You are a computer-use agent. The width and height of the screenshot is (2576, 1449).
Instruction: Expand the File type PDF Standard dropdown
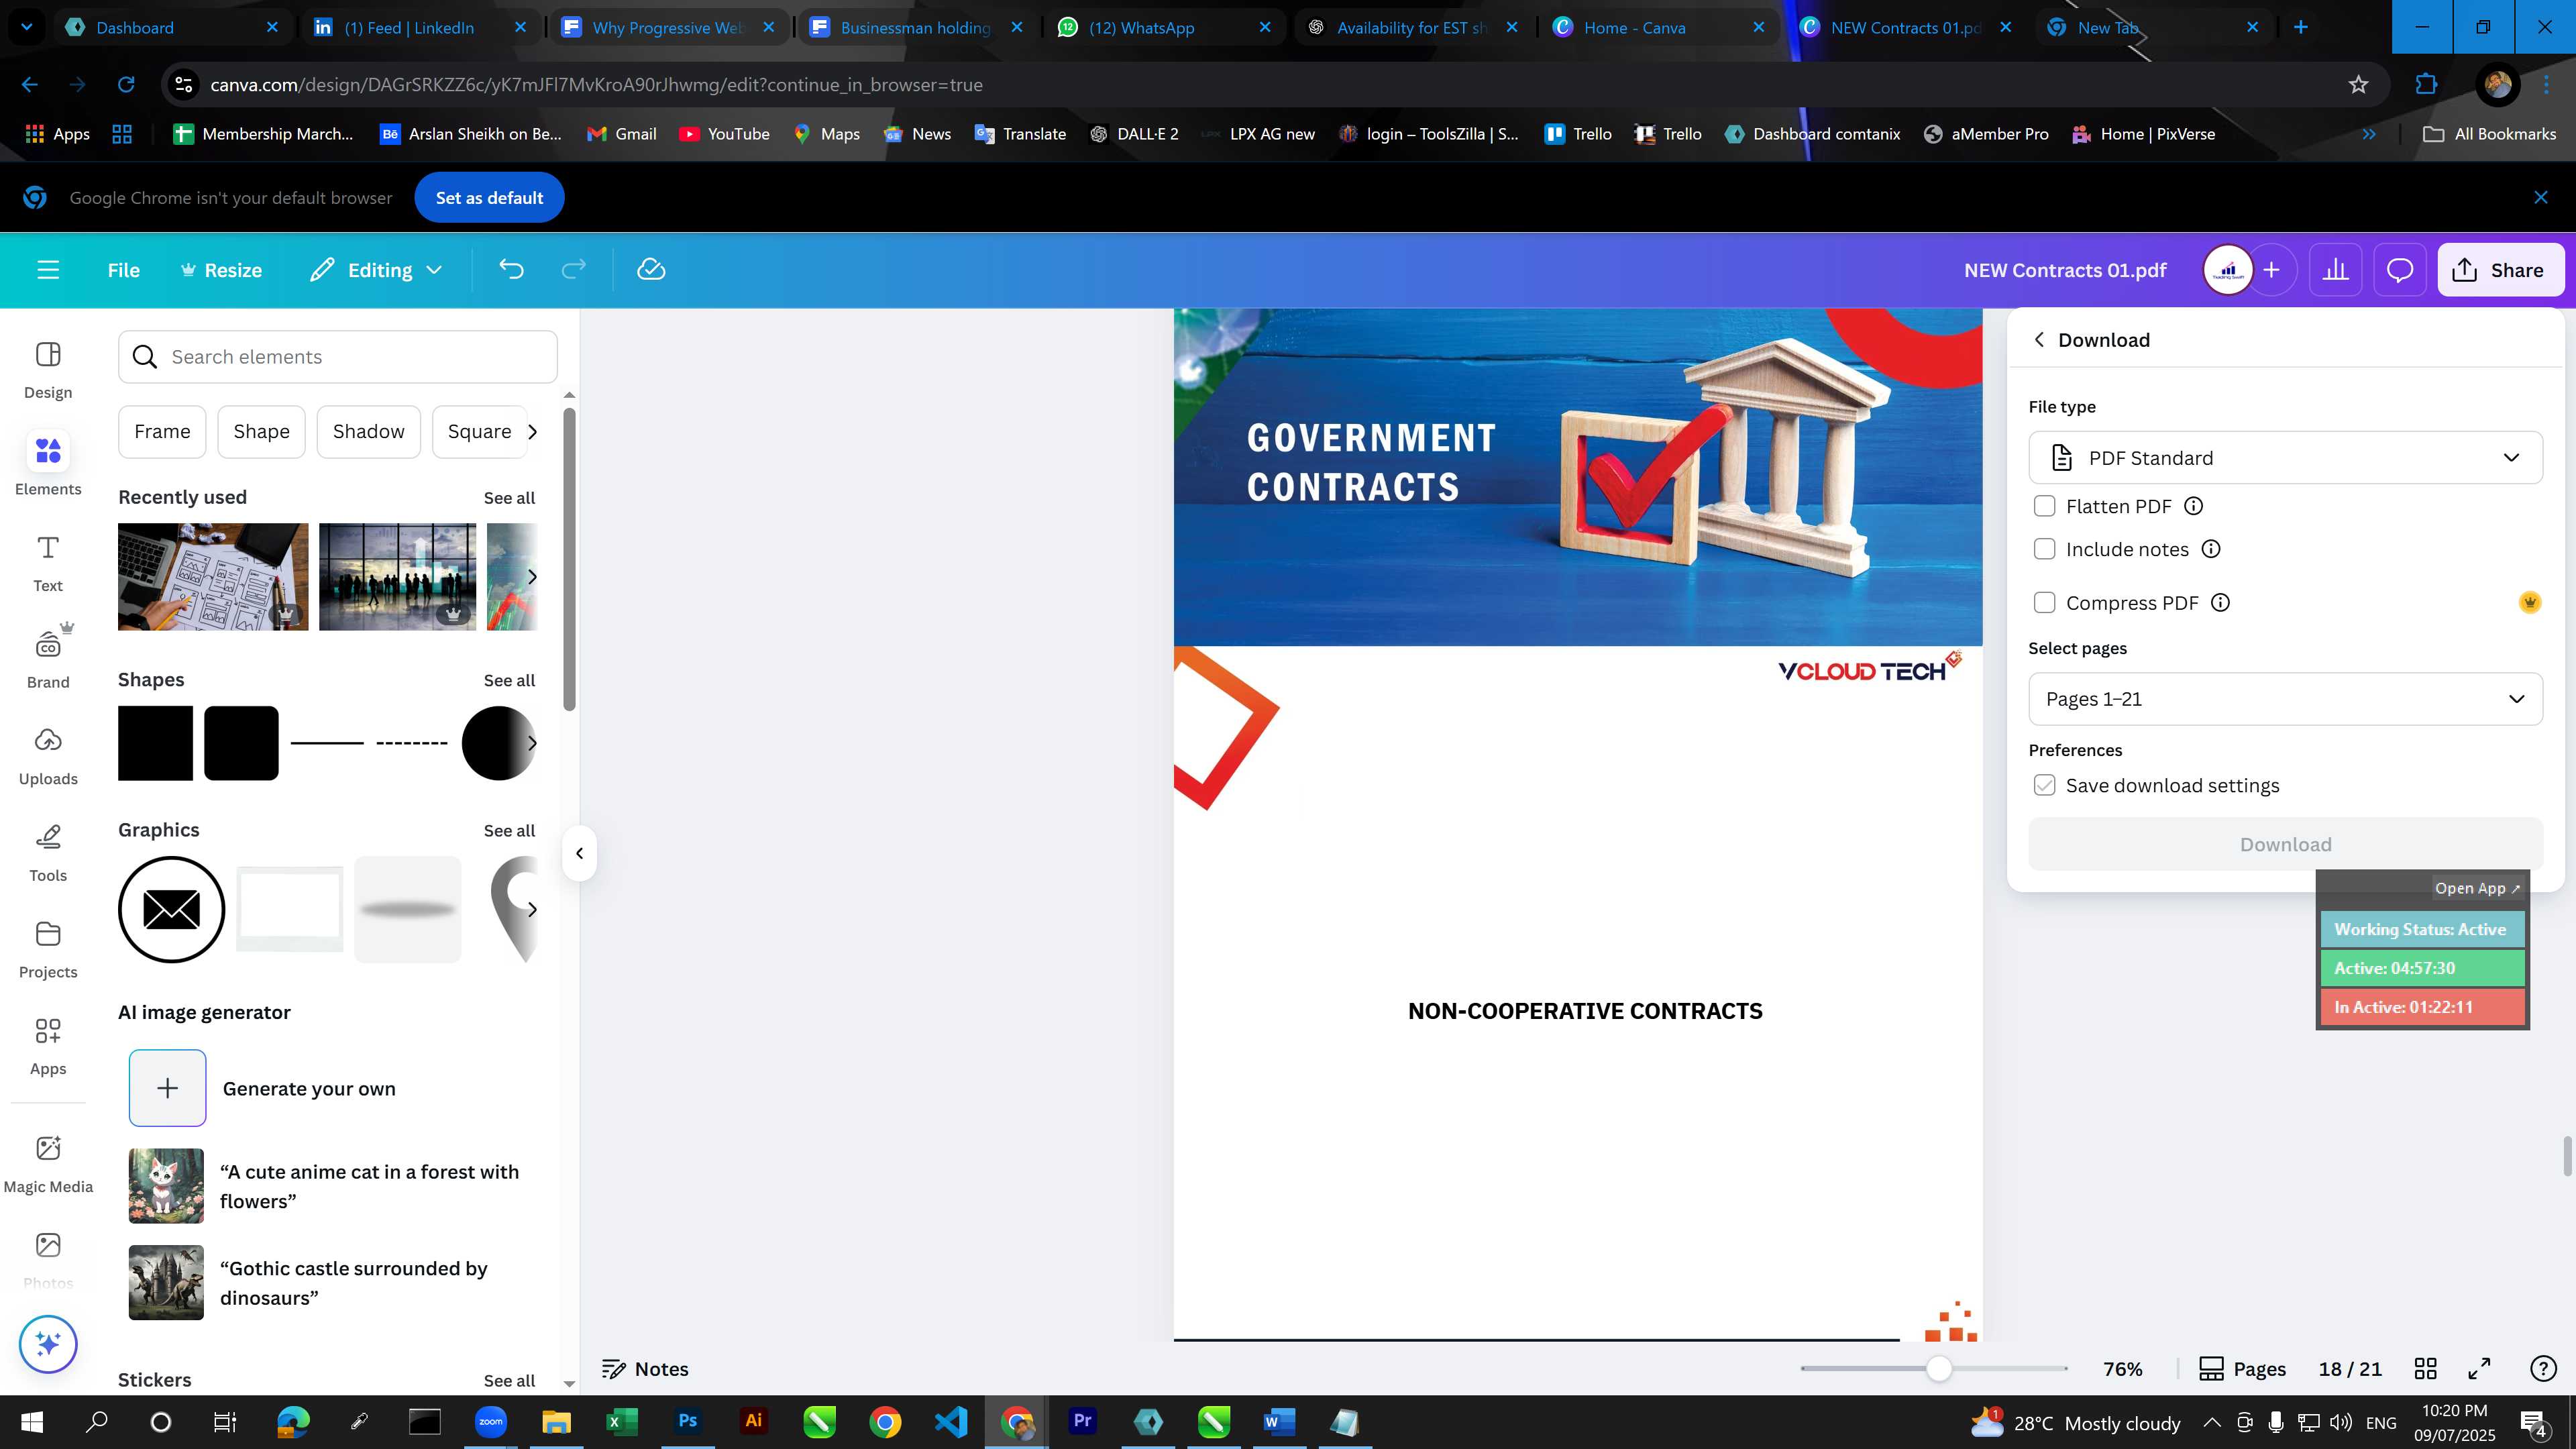(x=2285, y=458)
